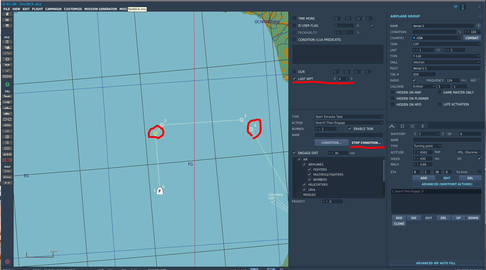
Task: Open the triggers editor switch icon
Action: [7, 53]
